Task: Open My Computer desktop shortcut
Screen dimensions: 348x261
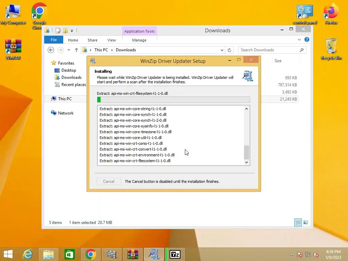Action: click(x=13, y=14)
